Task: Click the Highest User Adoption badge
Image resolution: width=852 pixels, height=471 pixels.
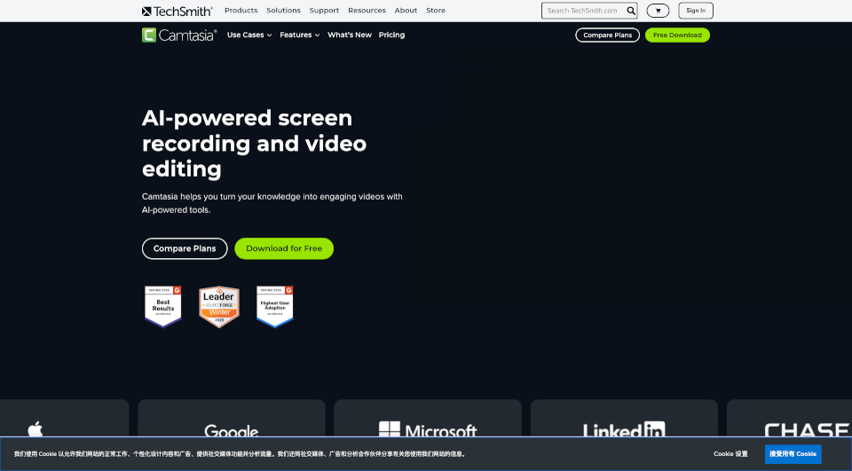Action: click(x=275, y=307)
